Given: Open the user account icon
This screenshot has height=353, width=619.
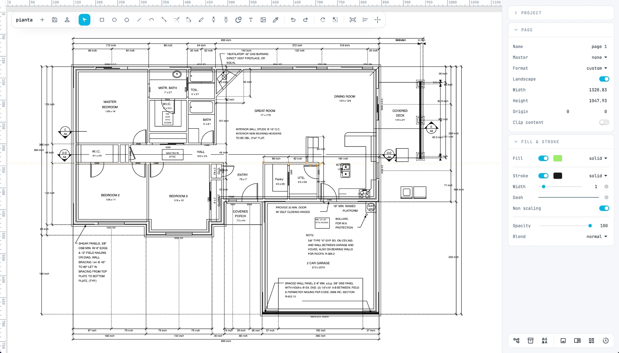Looking at the screenshot, I should point(67,20).
